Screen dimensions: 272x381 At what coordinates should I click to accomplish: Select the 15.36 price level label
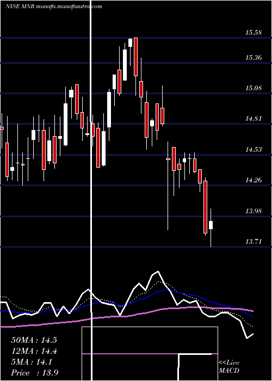coord(254,58)
